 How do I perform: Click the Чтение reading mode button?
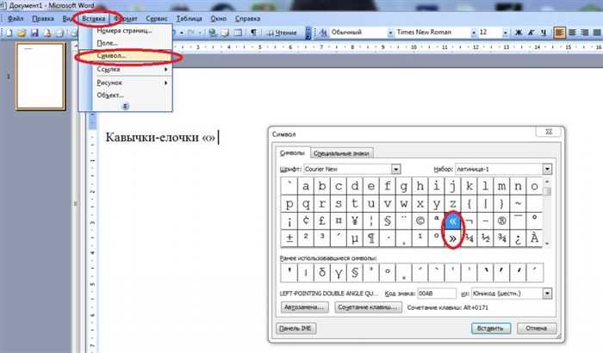(x=282, y=33)
